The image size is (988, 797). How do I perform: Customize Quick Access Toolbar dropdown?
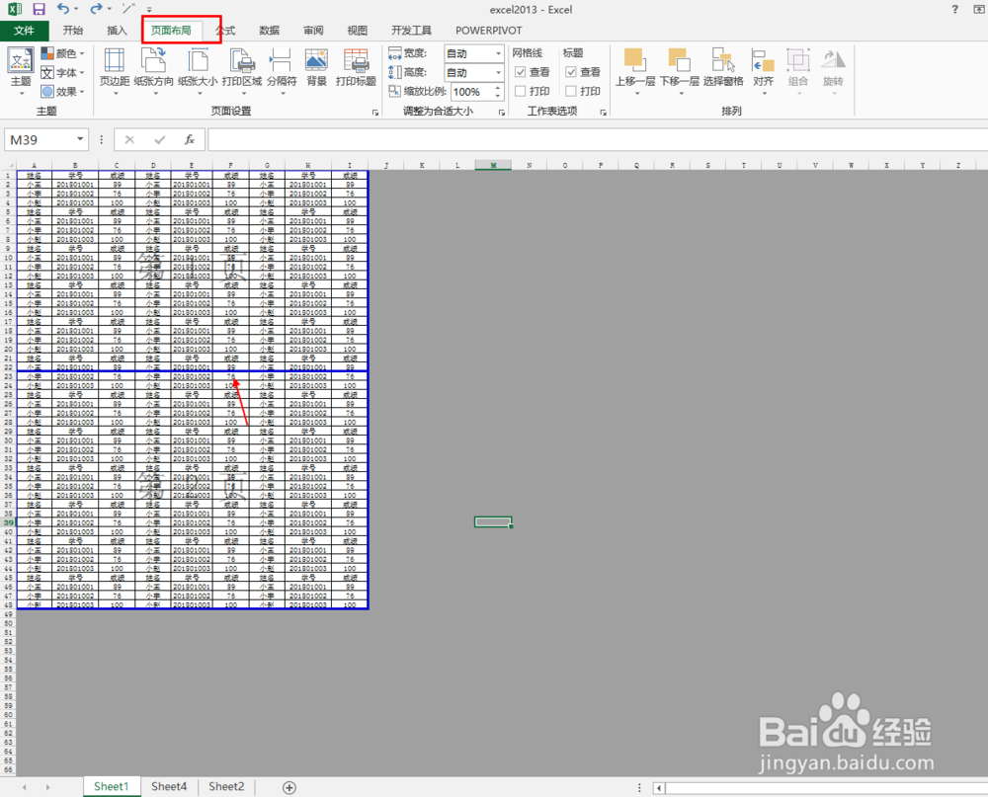pyautogui.click(x=149, y=10)
